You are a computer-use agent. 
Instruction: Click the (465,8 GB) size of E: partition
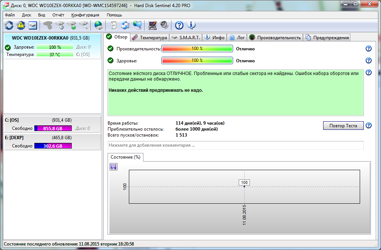(x=62, y=138)
